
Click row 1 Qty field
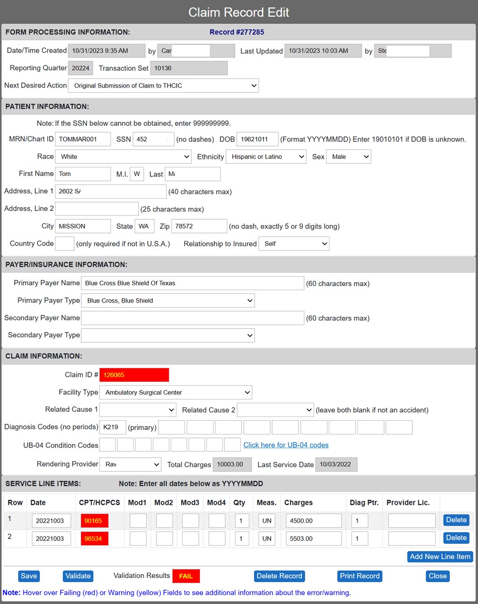coord(242,521)
